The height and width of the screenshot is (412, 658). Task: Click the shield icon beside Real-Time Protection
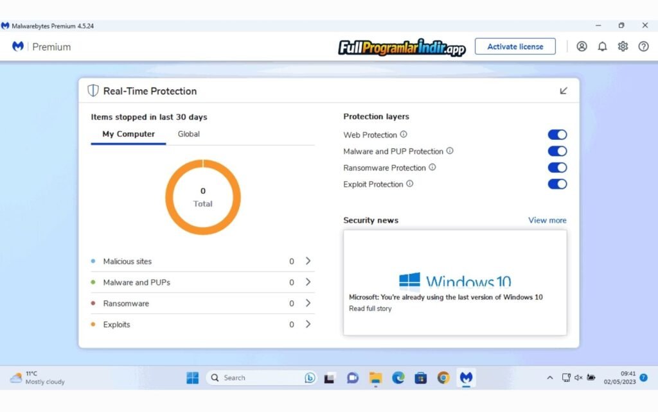point(92,90)
